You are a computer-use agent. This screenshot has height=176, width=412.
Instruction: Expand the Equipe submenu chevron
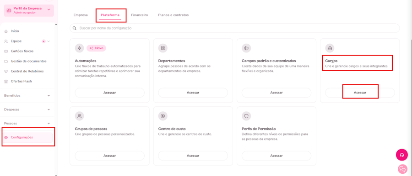49,41
